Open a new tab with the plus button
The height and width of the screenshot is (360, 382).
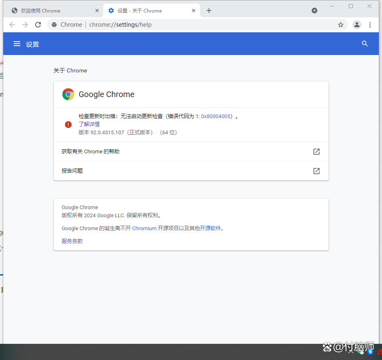pos(209,11)
